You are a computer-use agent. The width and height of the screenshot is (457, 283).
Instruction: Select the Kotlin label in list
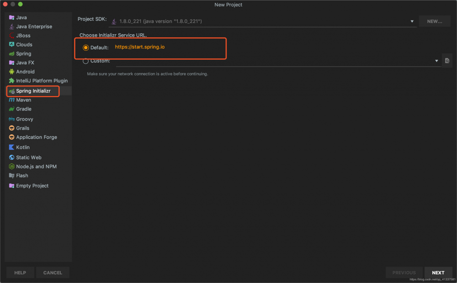pyautogui.click(x=23, y=147)
